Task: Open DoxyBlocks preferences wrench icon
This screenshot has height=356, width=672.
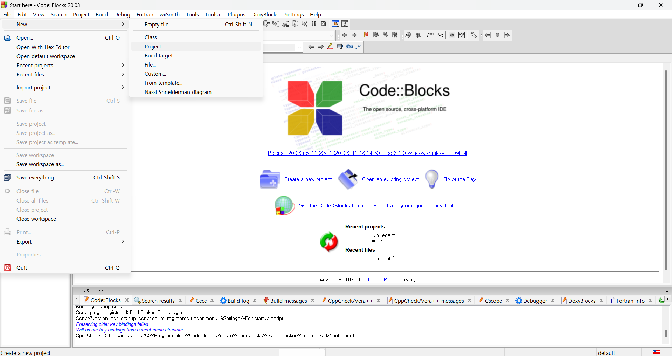Action: tap(473, 35)
